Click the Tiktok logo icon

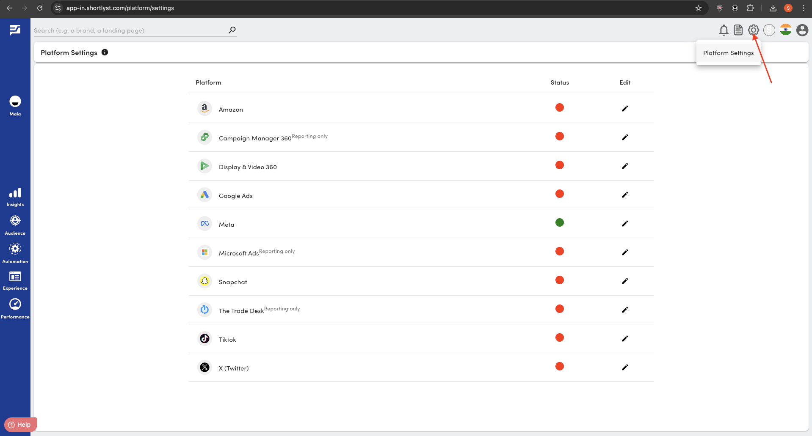pyautogui.click(x=204, y=339)
